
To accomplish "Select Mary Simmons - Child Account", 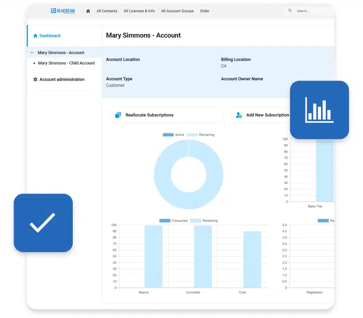I will 66,63.
